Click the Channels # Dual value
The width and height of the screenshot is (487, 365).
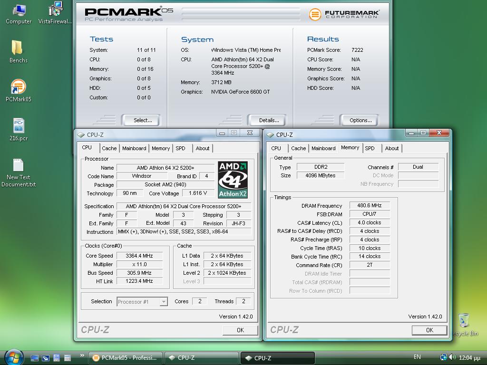click(x=418, y=167)
